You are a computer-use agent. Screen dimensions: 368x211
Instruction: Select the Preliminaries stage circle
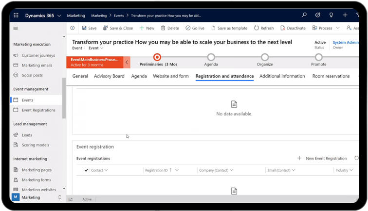tap(157, 57)
